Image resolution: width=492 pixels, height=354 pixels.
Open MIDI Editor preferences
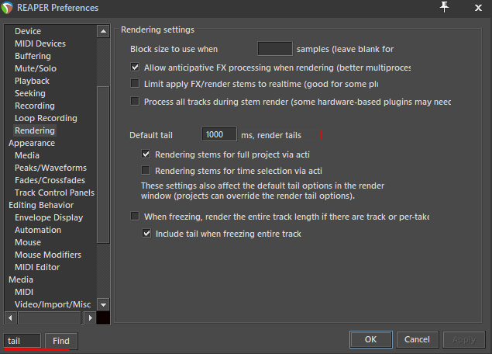tap(37, 267)
